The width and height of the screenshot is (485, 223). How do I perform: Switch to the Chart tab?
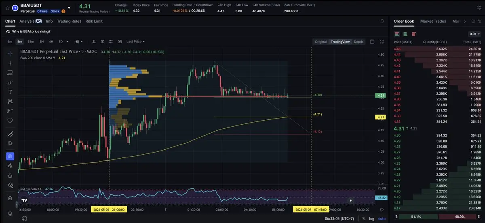[10, 21]
